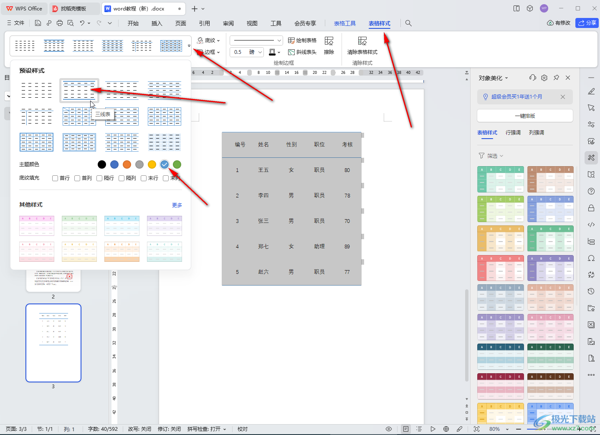This screenshot has width=600, height=435.
Task: Dismiss the 超级会员买1年送1个月 banner
Action: pyautogui.click(x=563, y=97)
